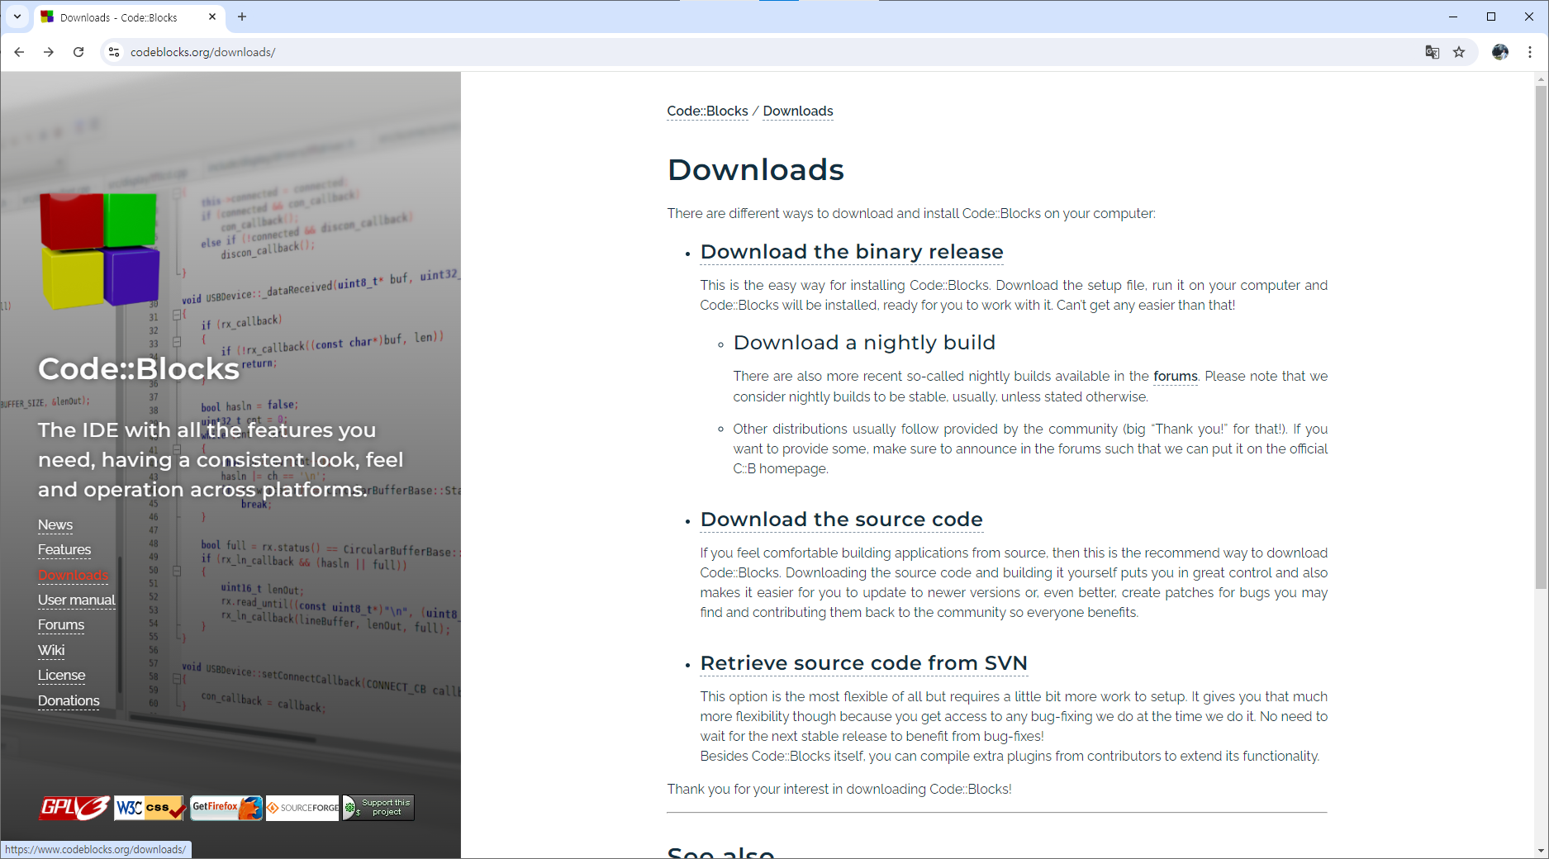Viewport: 1549px width, 859px height.
Task: Open User manual in the sidebar
Action: coord(77,600)
